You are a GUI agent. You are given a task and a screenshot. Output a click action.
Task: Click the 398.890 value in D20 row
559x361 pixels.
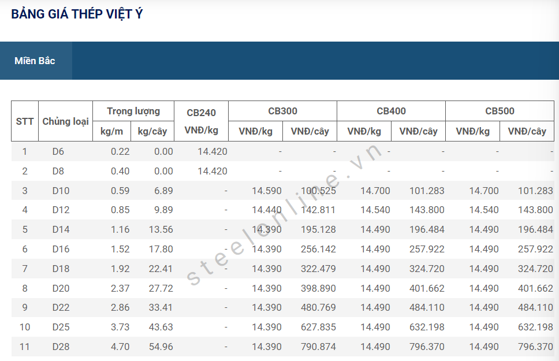[x=318, y=288]
